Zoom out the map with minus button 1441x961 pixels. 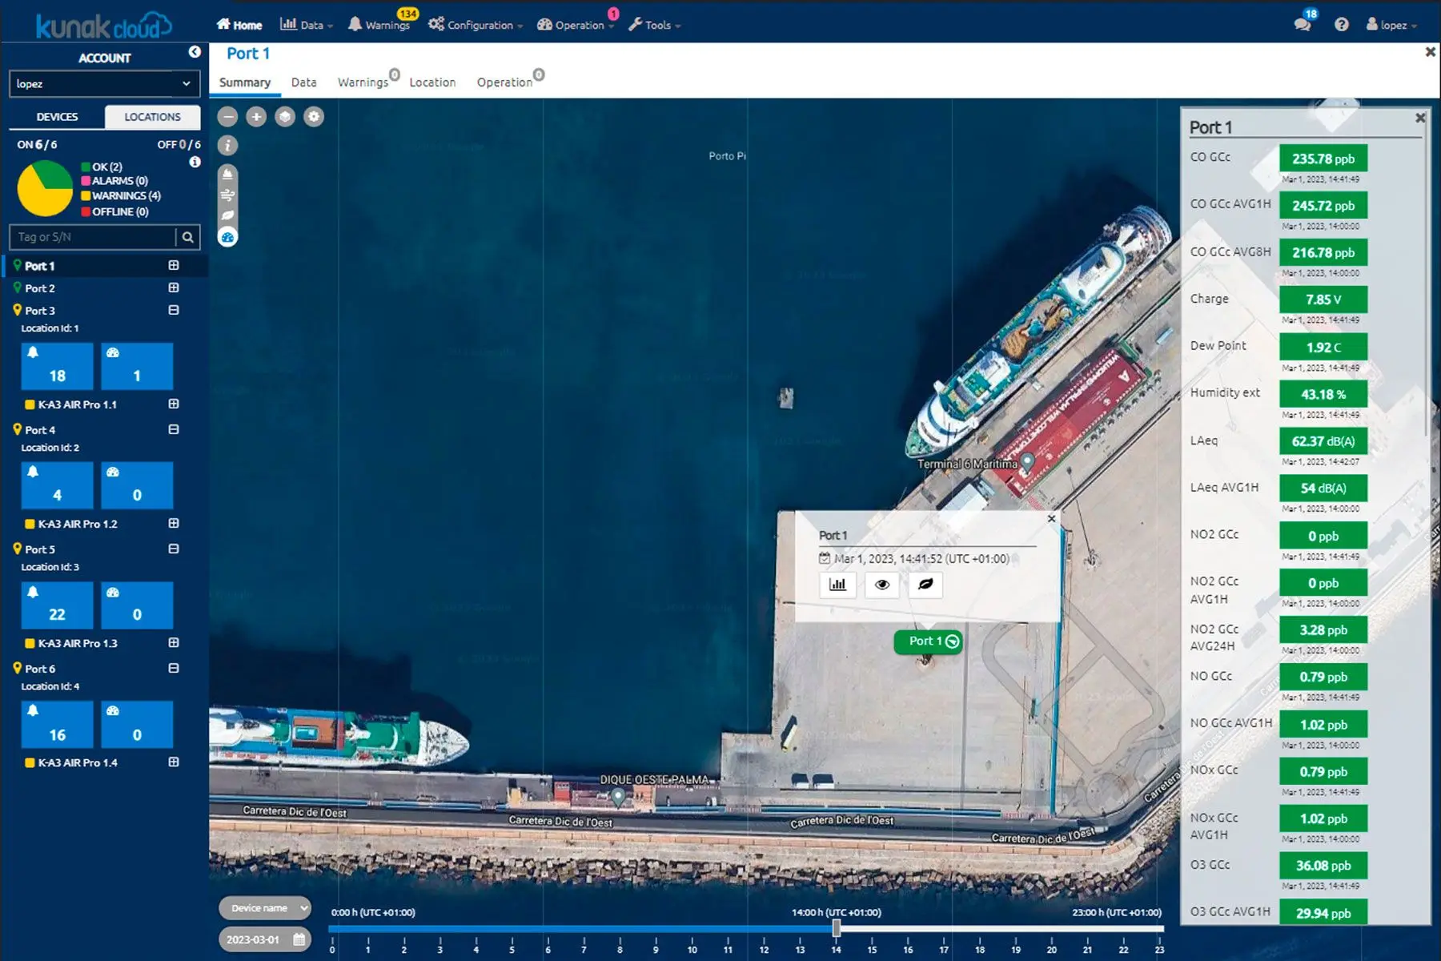[228, 117]
